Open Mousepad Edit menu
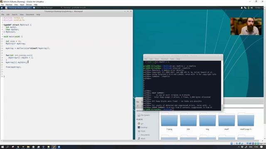The image size is (266, 149). pyautogui.click(x=8, y=15)
